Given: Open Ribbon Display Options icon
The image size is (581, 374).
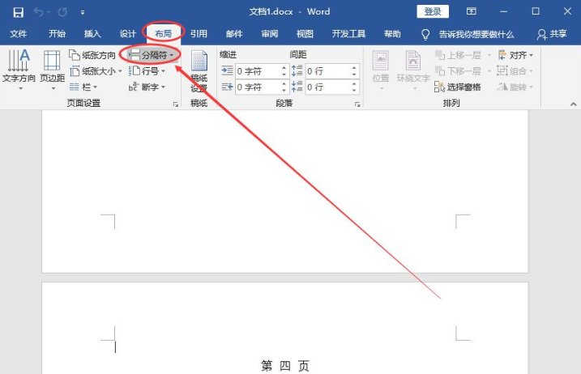Looking at the screenshot, I should 472,11.
